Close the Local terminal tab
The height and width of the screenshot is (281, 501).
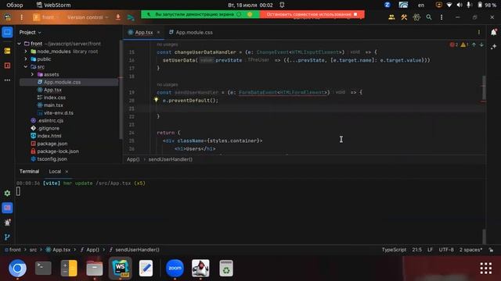tap(67, 172)
